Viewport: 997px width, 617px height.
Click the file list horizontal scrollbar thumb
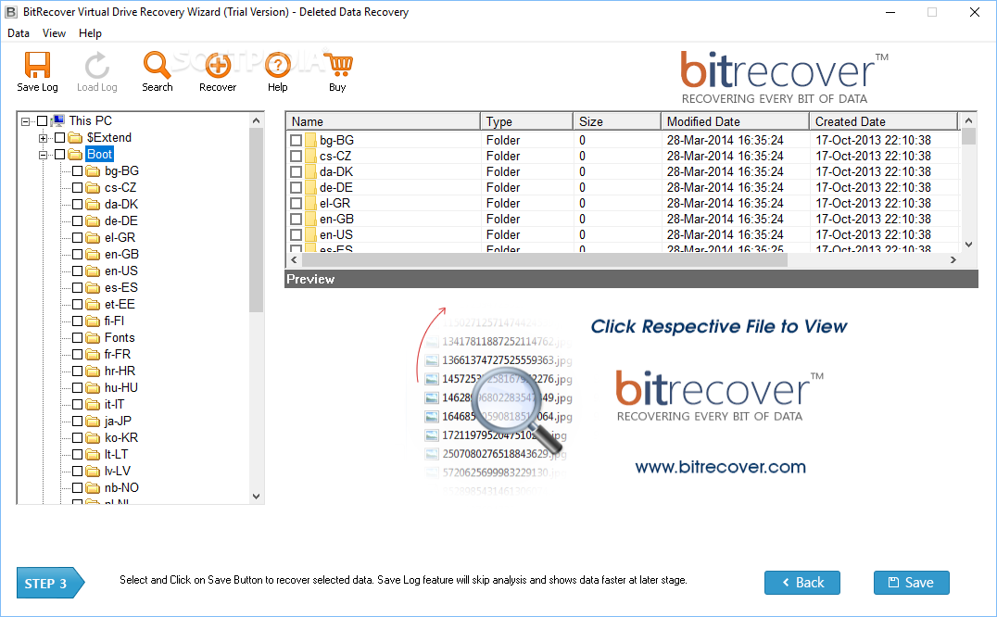545,260
